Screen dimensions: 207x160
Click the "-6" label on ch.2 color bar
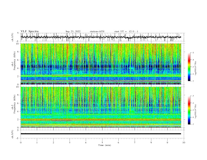point(193,117)
